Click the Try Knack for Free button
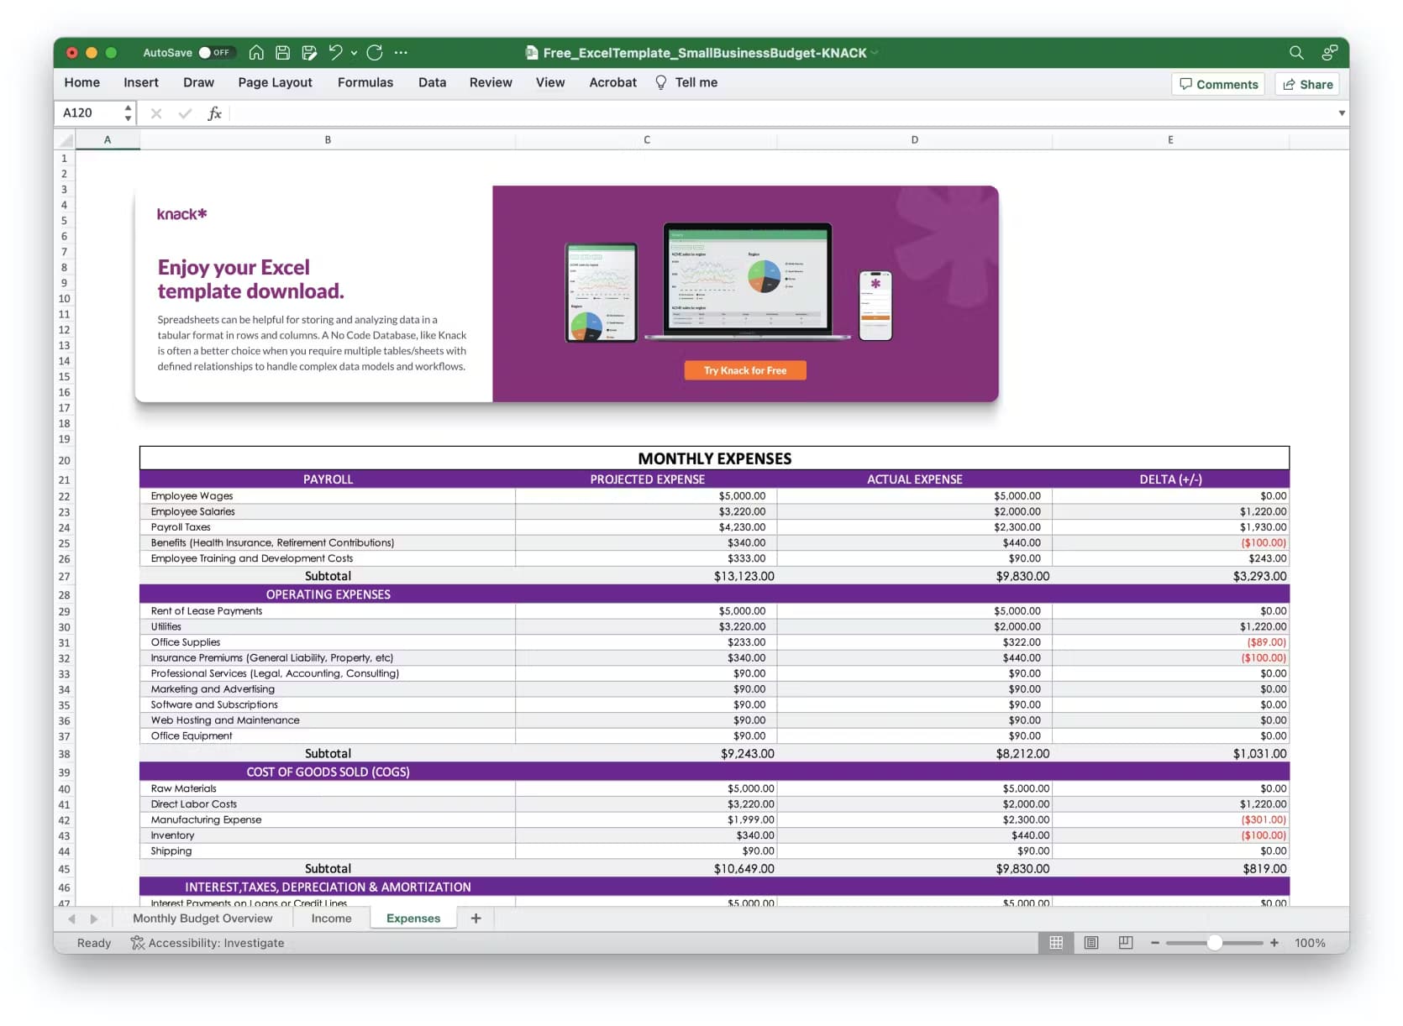Screen dimensions: 1403x1026 point(744,370)
